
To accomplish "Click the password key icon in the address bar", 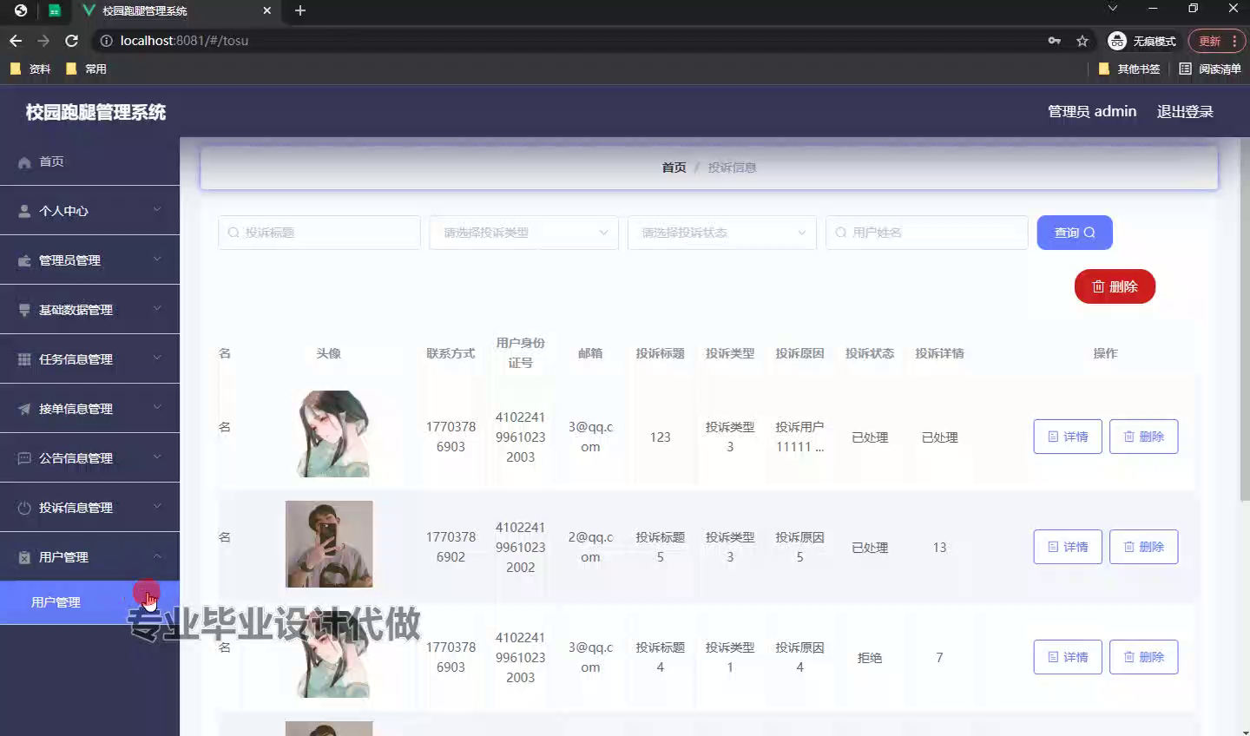I will [x=1055, y=41].
